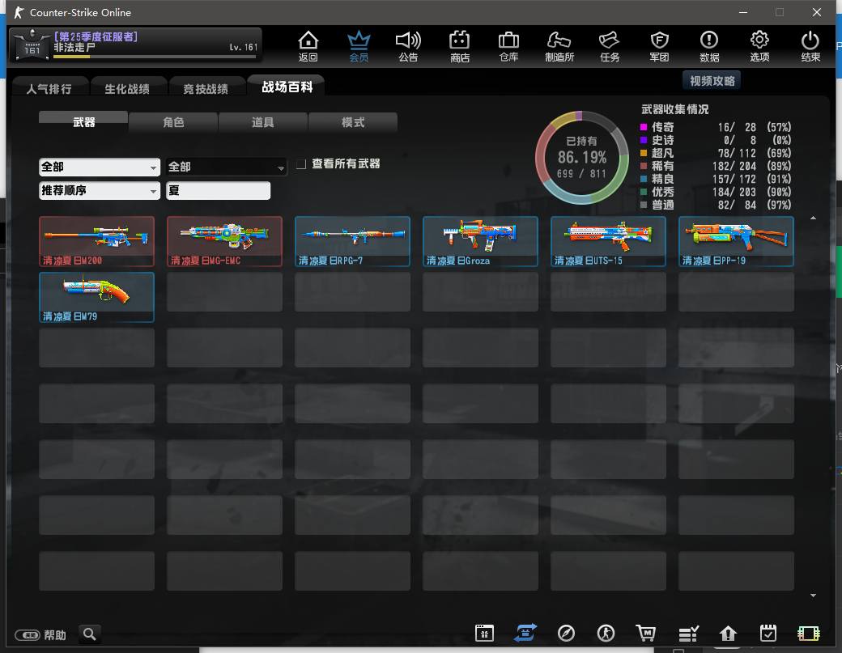The width and height of the screenshot is (842, 653).
Task: Click the 帮助 help toggle icon
Action: point(28,635)
